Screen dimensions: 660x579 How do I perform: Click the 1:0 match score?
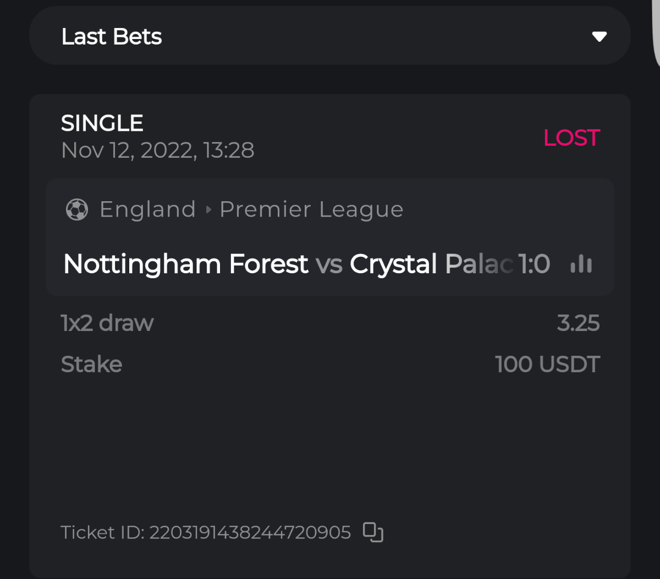point(534,264)
